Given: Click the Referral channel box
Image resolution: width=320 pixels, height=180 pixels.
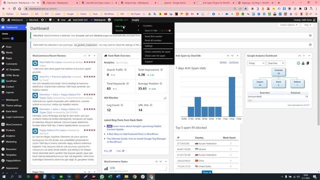Looking at the screenshot, I should click(297, 83).
